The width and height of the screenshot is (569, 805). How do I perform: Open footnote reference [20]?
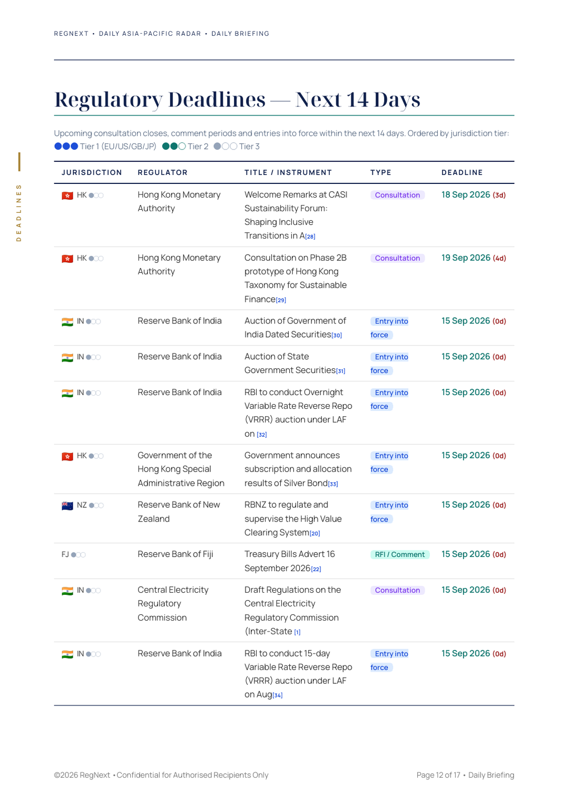click(x=315, y=534)
